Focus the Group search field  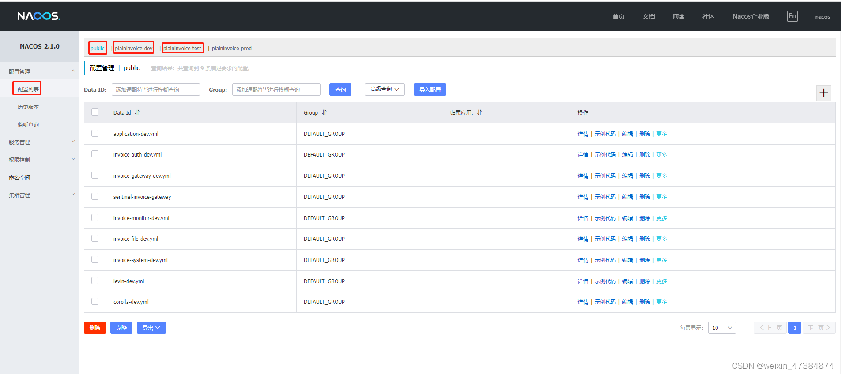point(276,90)
